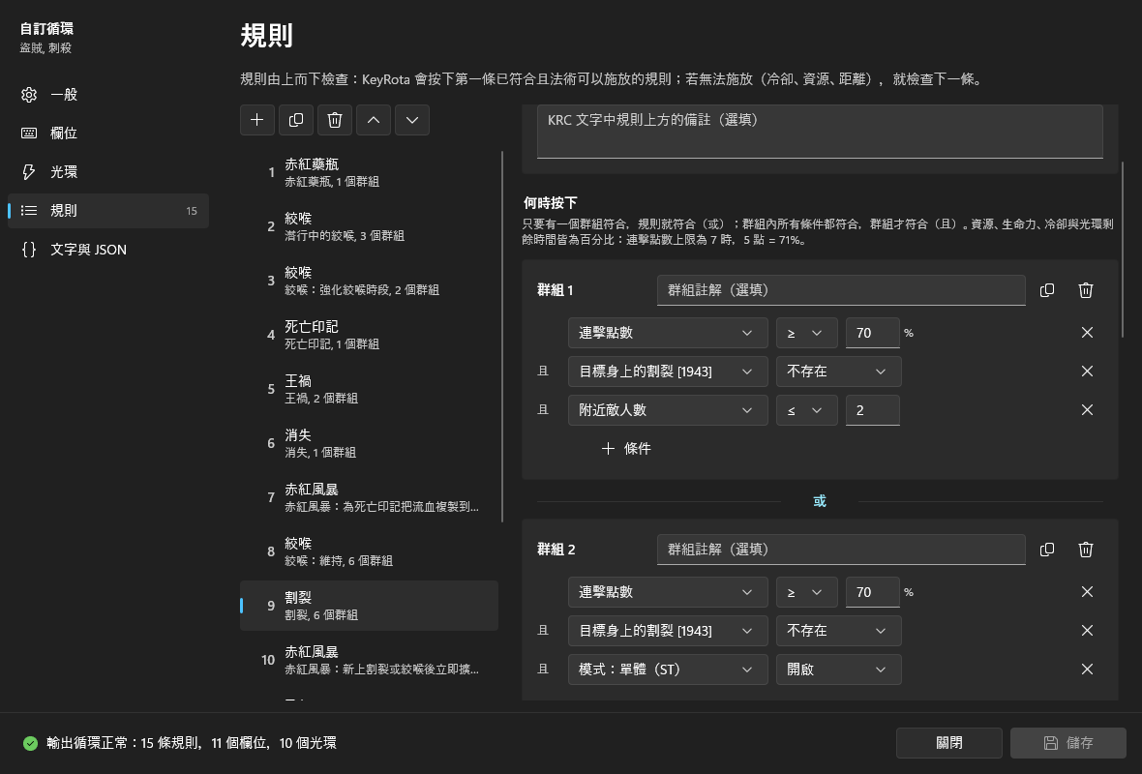This screenshot has width=1142, height=774.
Task: Edit 群組 2 連擊點數 value 70
Action: (873, 592)
